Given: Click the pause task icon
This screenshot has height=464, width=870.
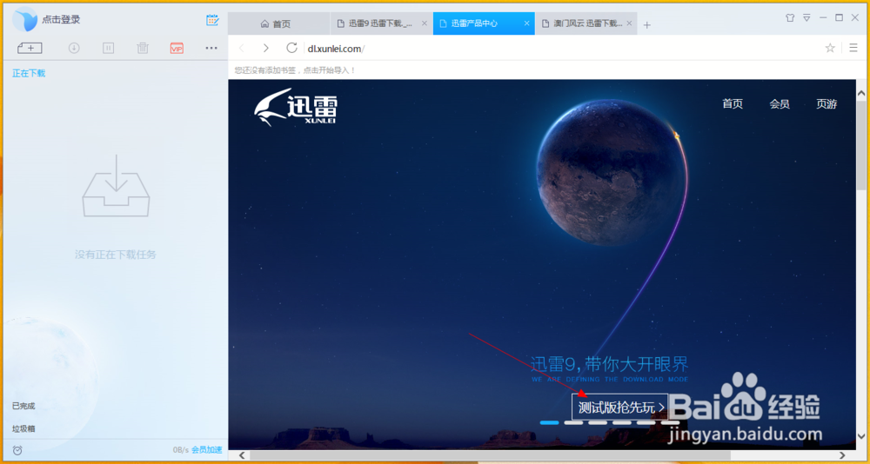Looking at the screenshot, I should [x=108, y=49].
